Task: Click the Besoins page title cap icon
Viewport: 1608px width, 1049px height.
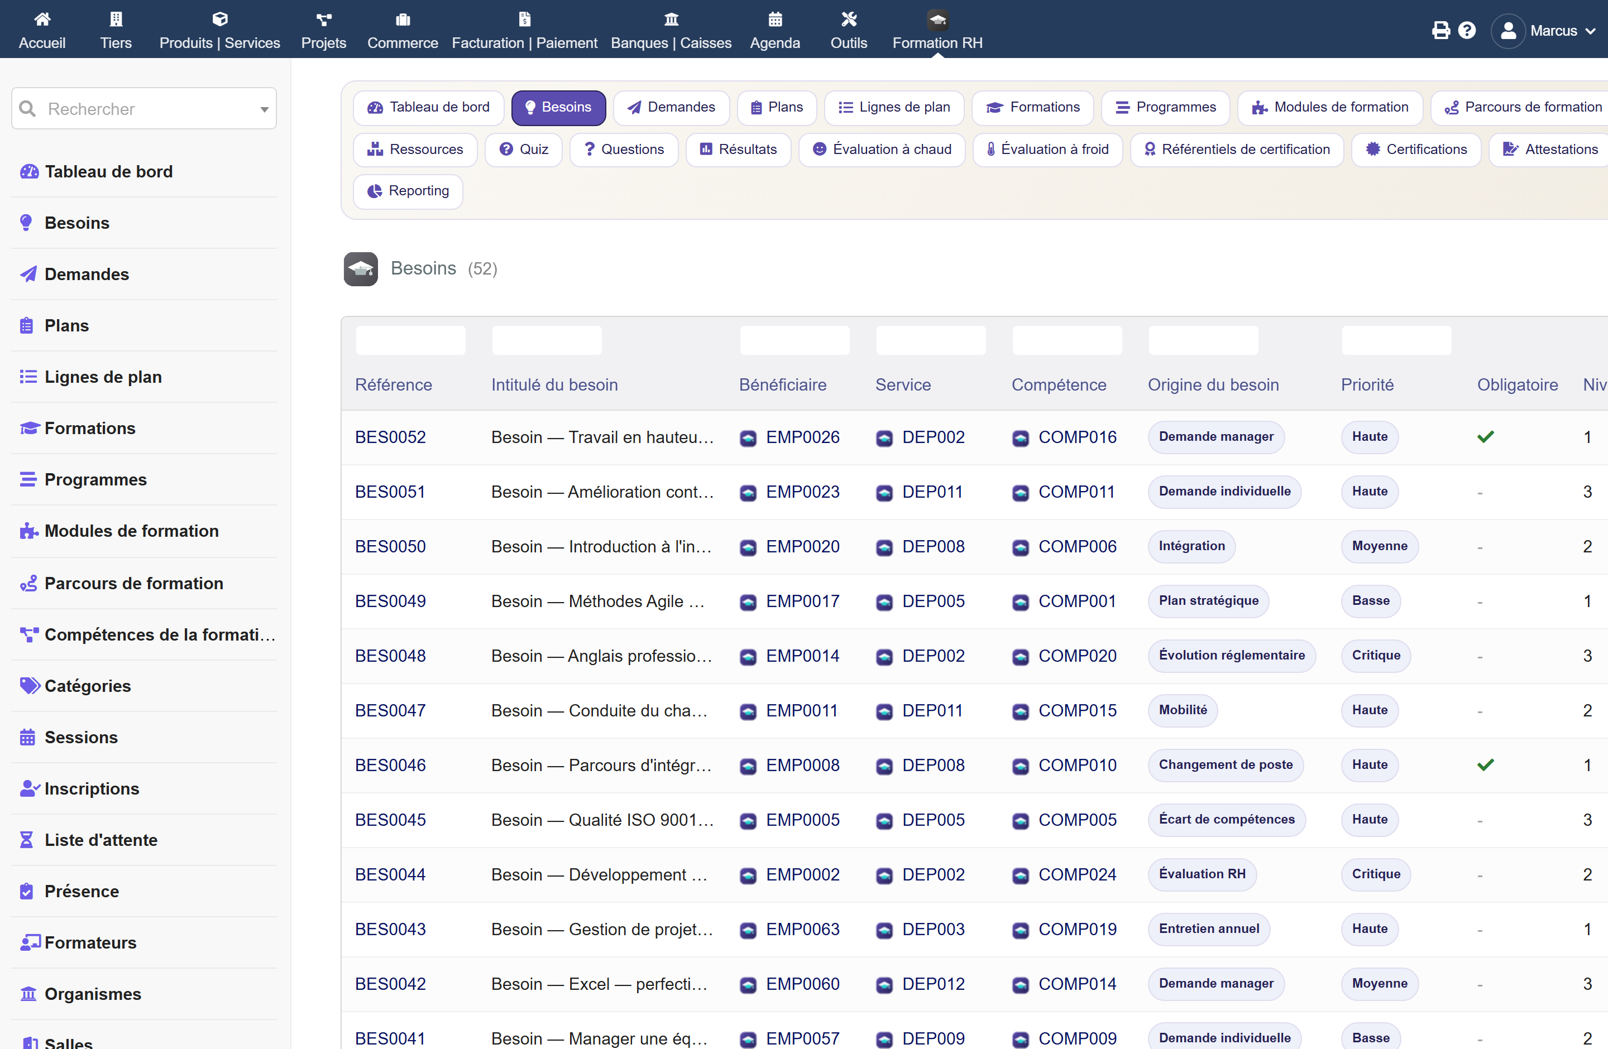Action: coord(361,270)
